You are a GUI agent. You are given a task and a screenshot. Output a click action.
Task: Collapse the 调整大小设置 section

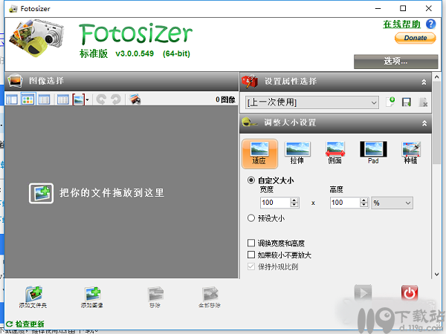(x=424, y=123)
